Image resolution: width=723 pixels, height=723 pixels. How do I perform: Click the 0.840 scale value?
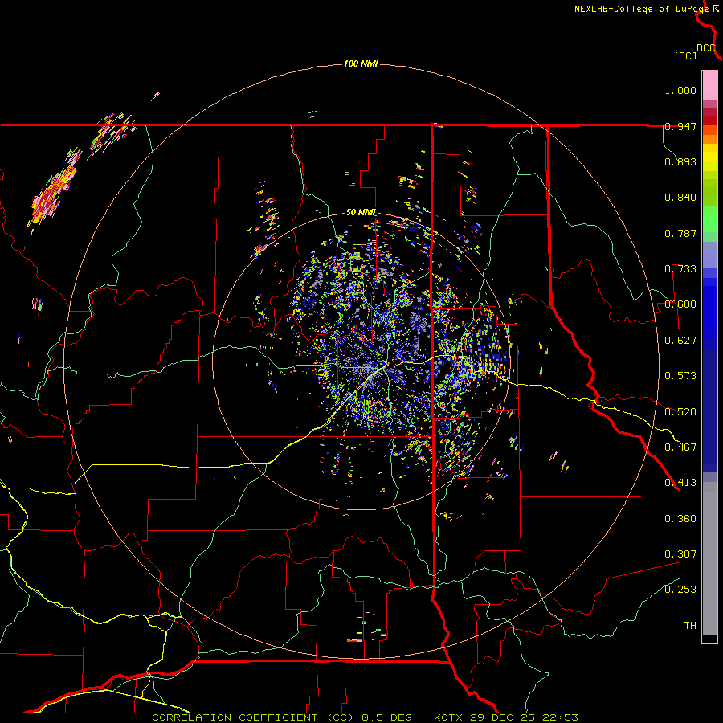tap(680, 198)
